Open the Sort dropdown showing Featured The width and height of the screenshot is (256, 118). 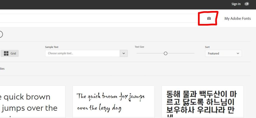(x=223, y=53)
